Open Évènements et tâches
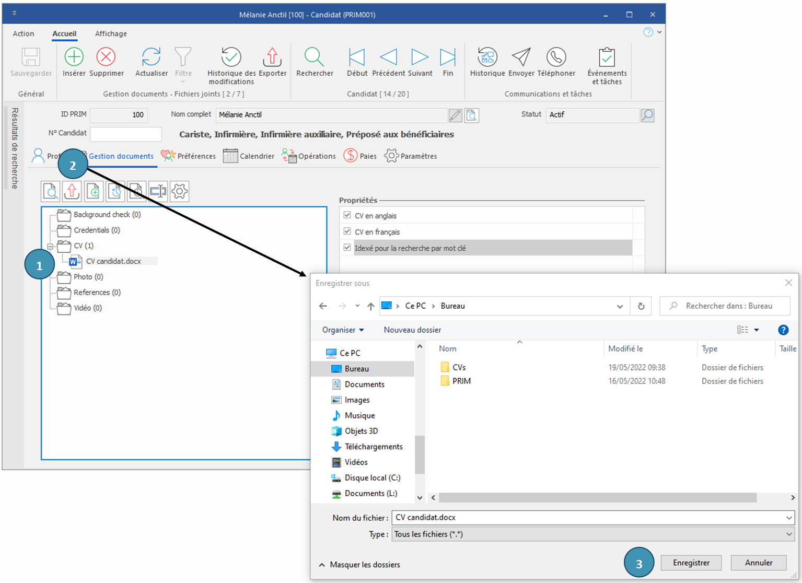The height and width of the screenshot is (583, 802). tap(607, 57)
